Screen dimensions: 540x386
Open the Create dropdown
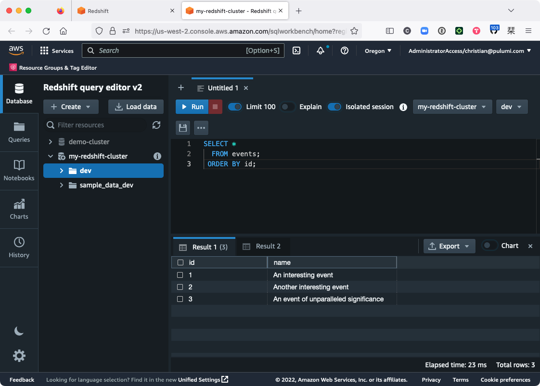pos(71,107)
